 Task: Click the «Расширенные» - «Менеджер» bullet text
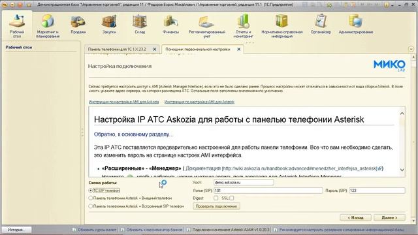click(x=141, y=168)
